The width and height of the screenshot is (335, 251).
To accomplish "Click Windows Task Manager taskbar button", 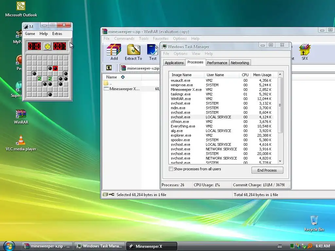I will click(99, 246).
